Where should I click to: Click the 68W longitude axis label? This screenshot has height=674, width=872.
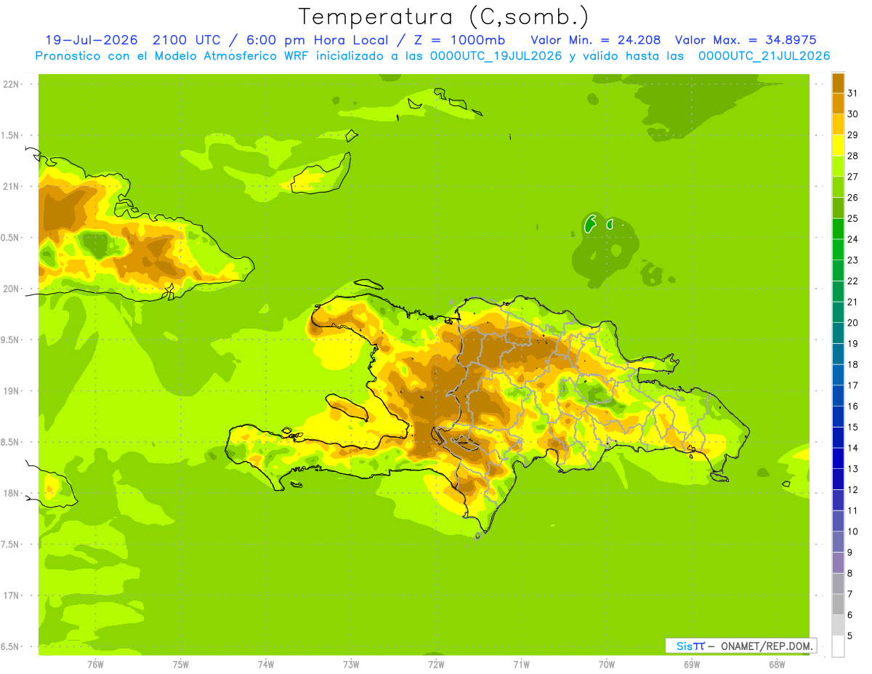(x=777, y=665)
